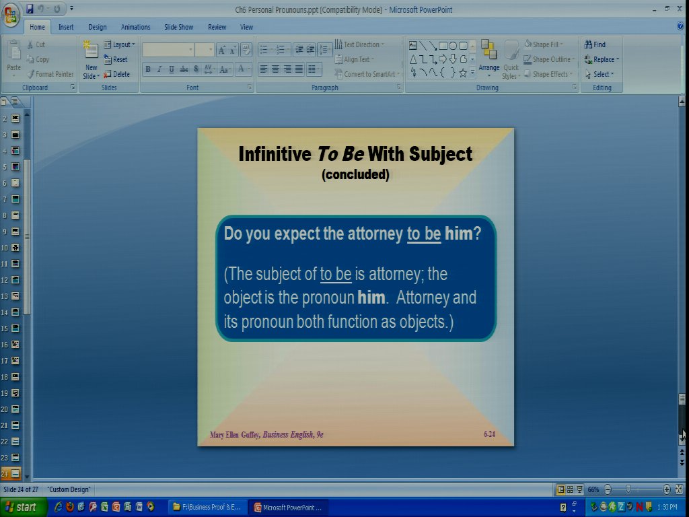Click the Windows Start button
689x517 pixels.
pos(23,507)
